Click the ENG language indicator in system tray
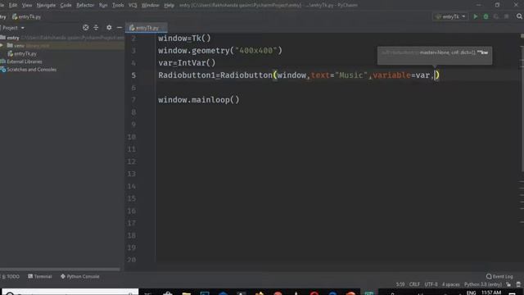The width and height of the screenshot is (524, 295). coord(472,293)
